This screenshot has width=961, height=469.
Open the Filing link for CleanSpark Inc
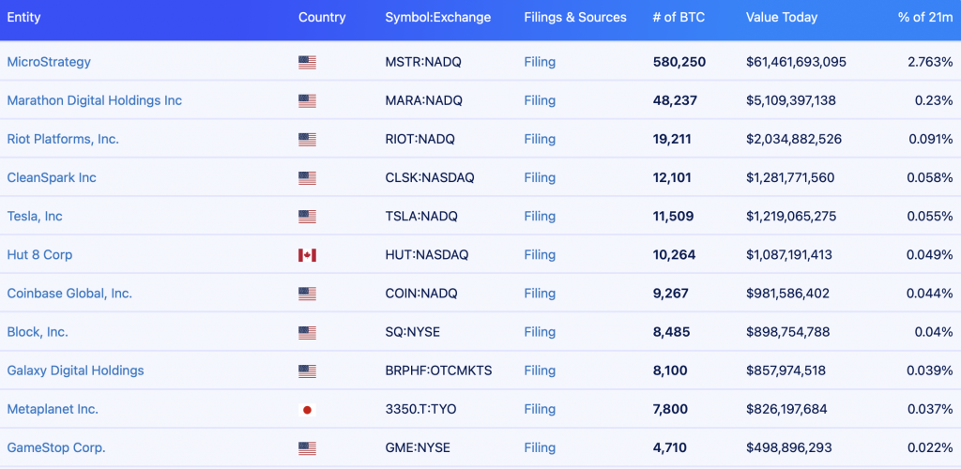pos(540,177)
